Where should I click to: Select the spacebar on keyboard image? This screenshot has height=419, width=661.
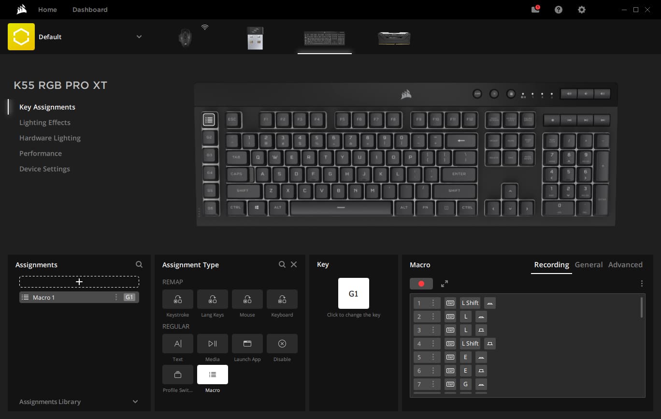pos(341,207)
